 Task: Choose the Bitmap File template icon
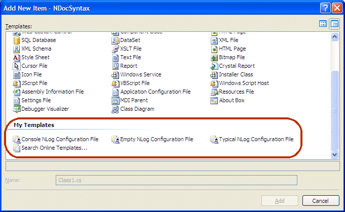[215, 57]
